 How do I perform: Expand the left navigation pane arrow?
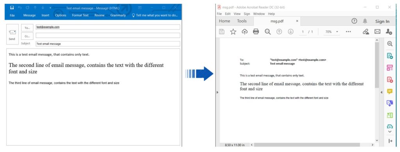[217, 92]
